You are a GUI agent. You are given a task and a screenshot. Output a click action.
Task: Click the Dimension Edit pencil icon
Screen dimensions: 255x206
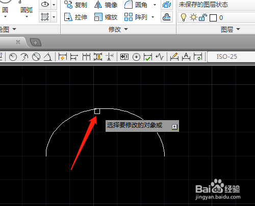click(x=174, y=57)
